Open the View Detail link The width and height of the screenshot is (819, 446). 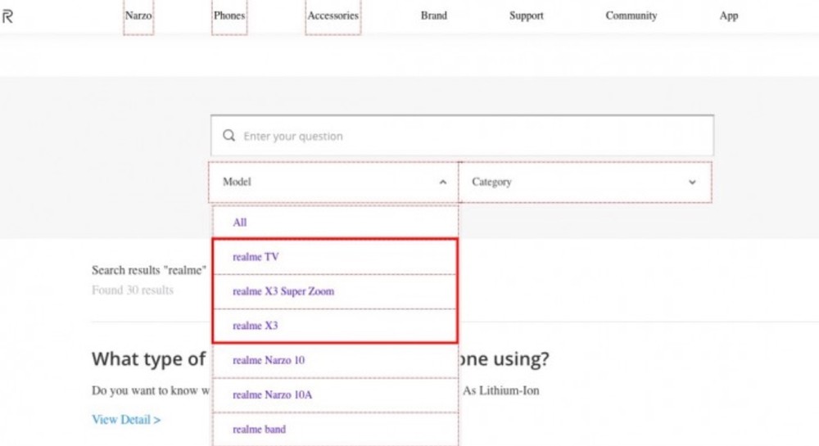click(126, 420)
